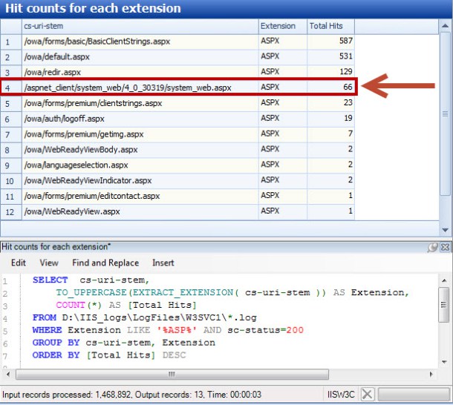The height and width of the screenshot is (405, 453).
Task: Select the /owa/redir.aspx cell
Action: pos(140,72)
